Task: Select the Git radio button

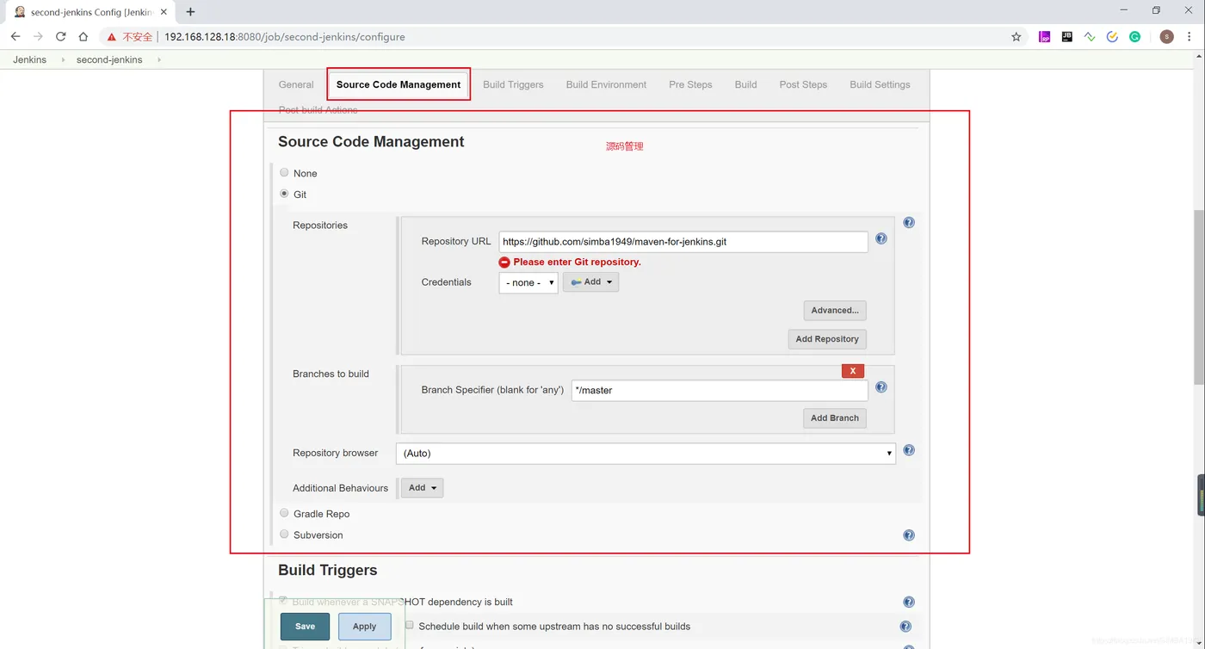Action: (284, 194)
